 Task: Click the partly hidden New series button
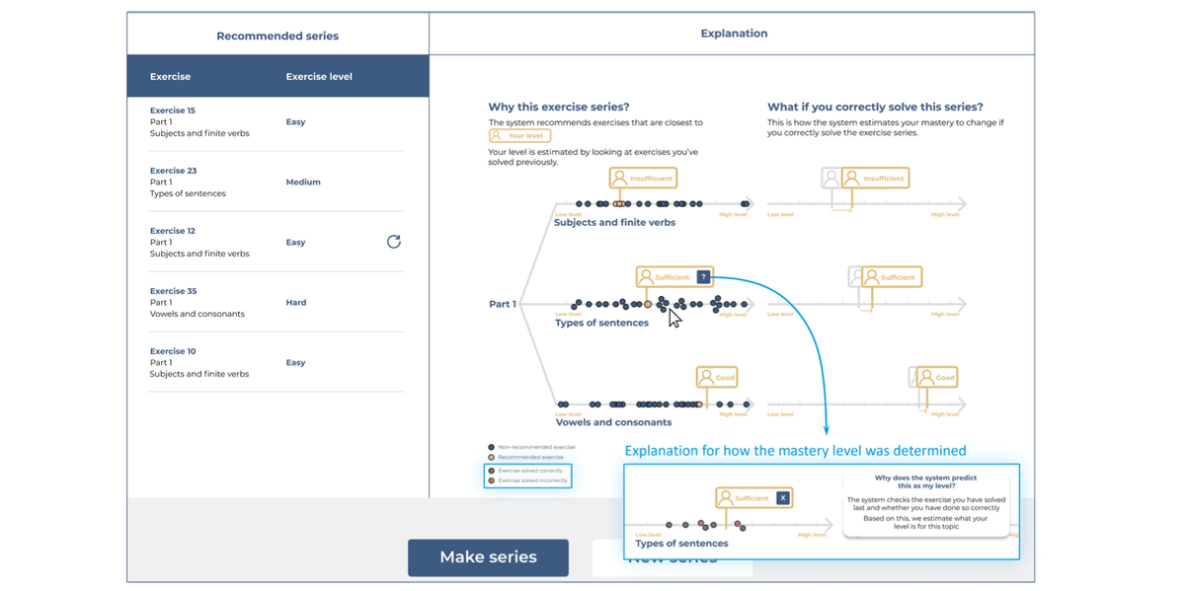coord(671,557)
